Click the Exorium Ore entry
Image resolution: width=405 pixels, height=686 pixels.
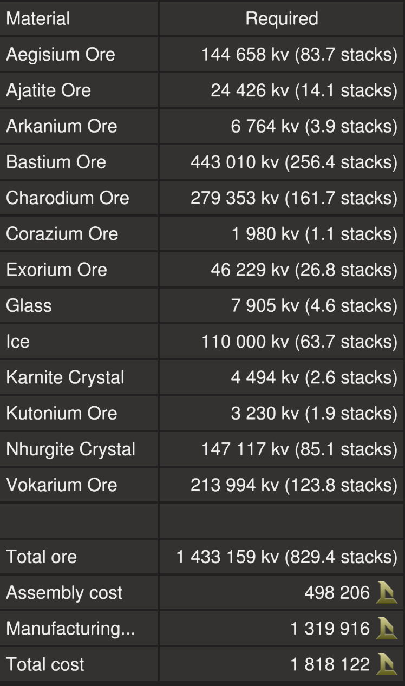click(57, 270)
